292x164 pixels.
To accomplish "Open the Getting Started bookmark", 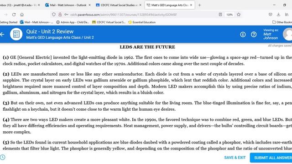I will point(9,22).
